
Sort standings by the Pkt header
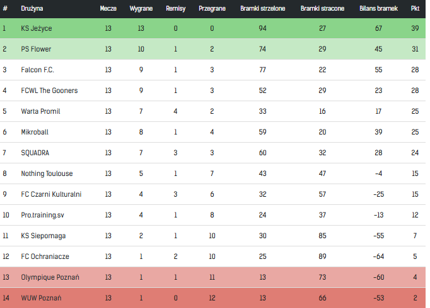click(415, 9)
